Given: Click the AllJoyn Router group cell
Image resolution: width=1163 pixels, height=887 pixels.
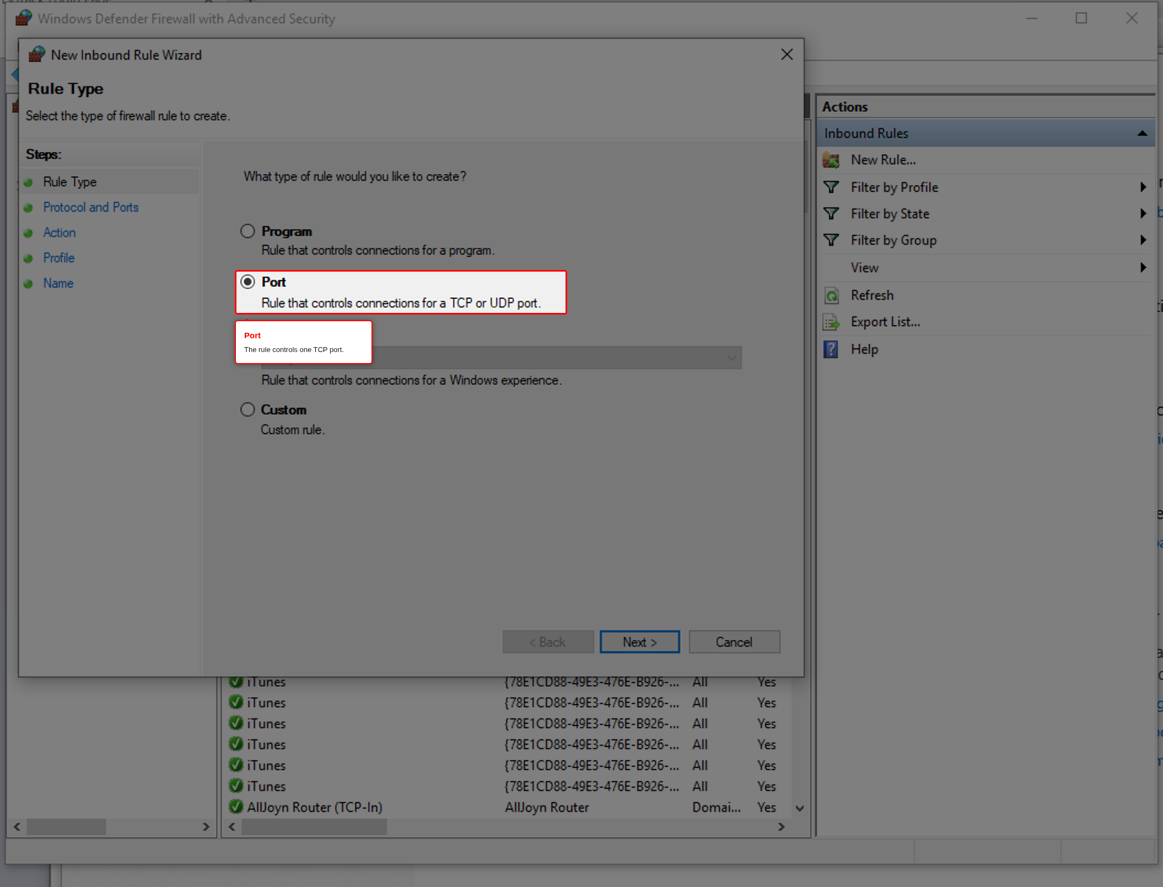Looking at the screenshot, I should (547, 807).
